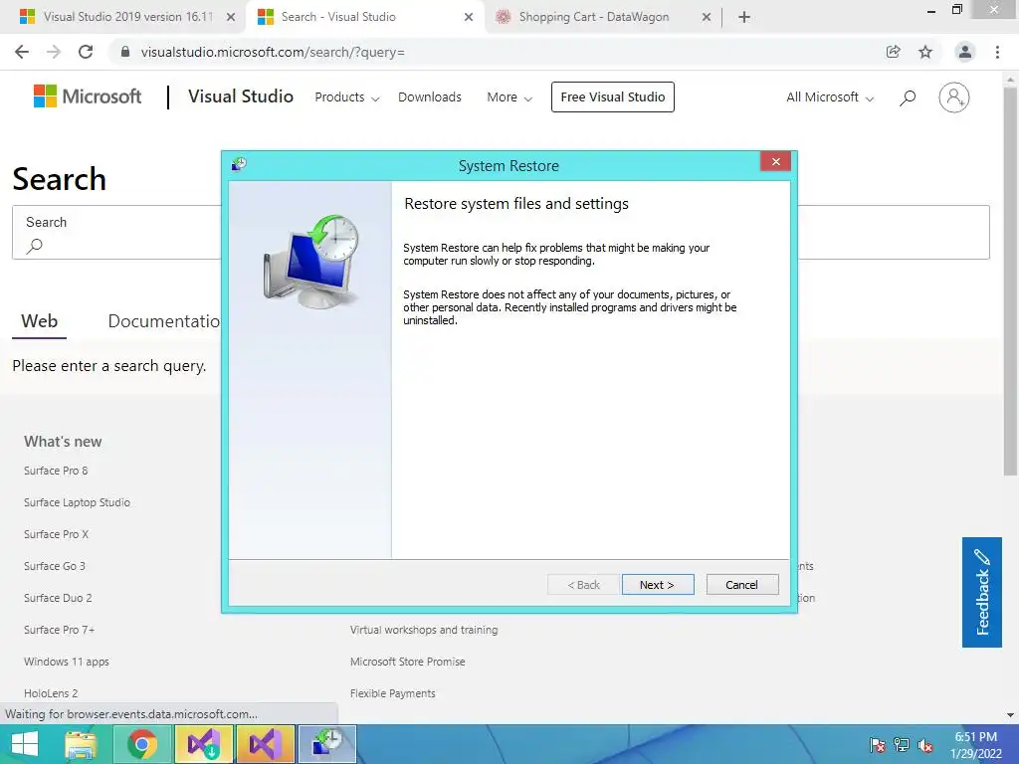Open the taskbar clock showing 6:51 PM
This screenshot has height=764, width=1019.
pos(975,744)
